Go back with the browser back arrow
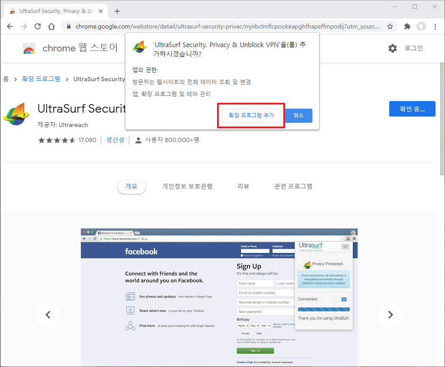The height and width of the screenshot is (367, 445). pyautogui.click(x=10, y=26)
